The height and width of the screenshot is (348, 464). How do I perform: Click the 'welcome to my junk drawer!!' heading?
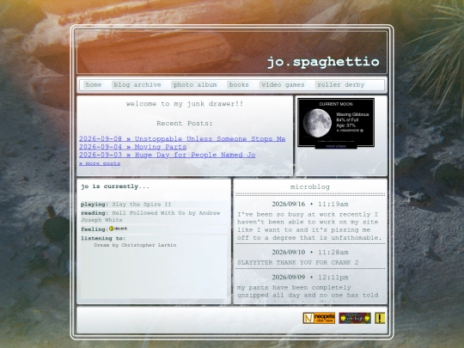click(185, 104)
